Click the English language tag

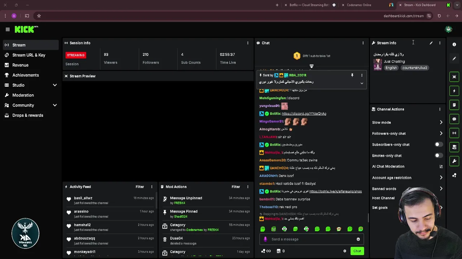[x=391, y=68]
